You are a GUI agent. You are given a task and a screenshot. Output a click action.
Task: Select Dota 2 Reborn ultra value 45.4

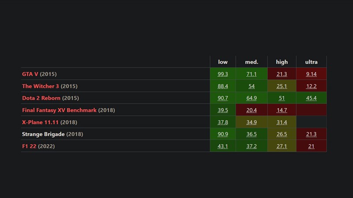[x=312, y=98]
